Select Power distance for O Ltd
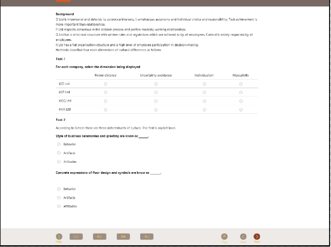Viewport: 331px width, 247px height. 106,84
